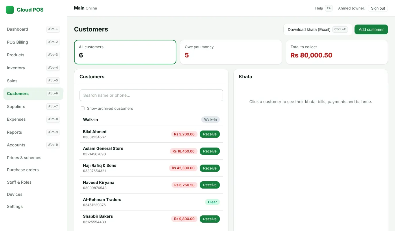The height and width of the screenshot is (231, 395).
Task: Open Bilal Ahmed's khata
Action: click(151, 134)
